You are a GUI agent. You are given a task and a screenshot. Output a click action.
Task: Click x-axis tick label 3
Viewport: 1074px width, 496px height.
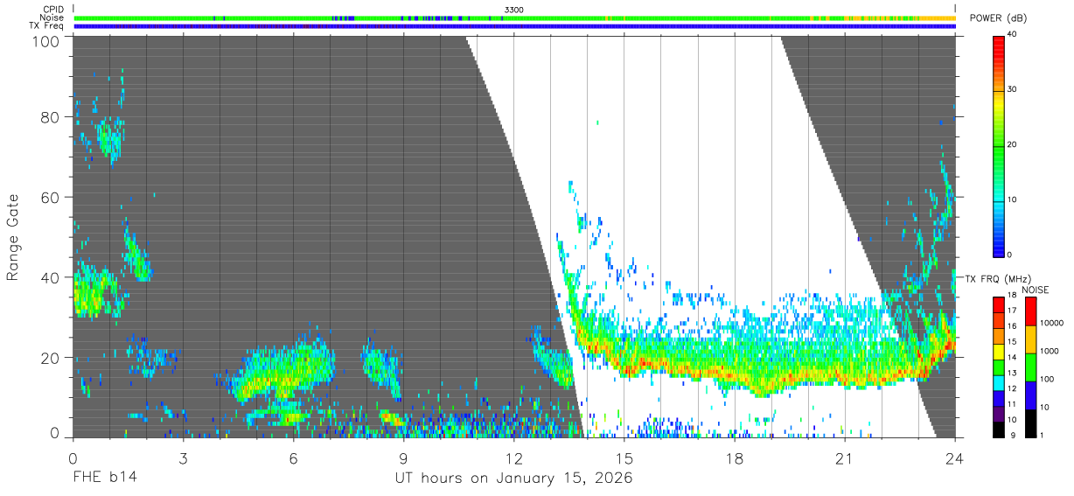[183, 458]
